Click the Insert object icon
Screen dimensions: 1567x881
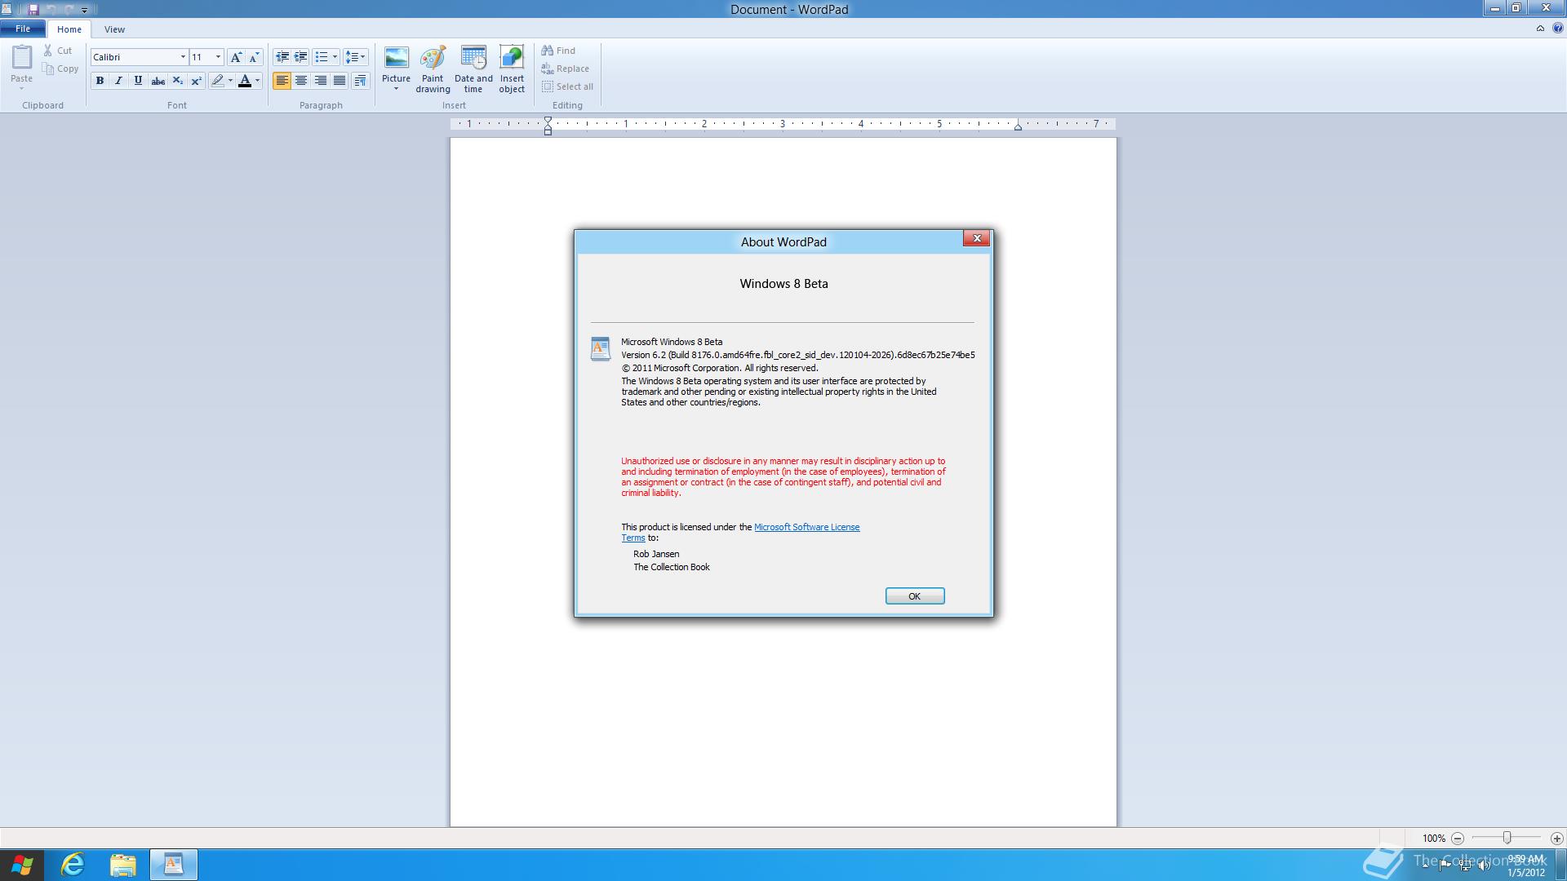(512, 58)
